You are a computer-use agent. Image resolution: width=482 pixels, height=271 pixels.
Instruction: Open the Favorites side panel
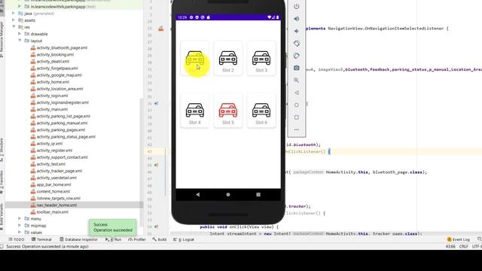click(x=2, y=182)
